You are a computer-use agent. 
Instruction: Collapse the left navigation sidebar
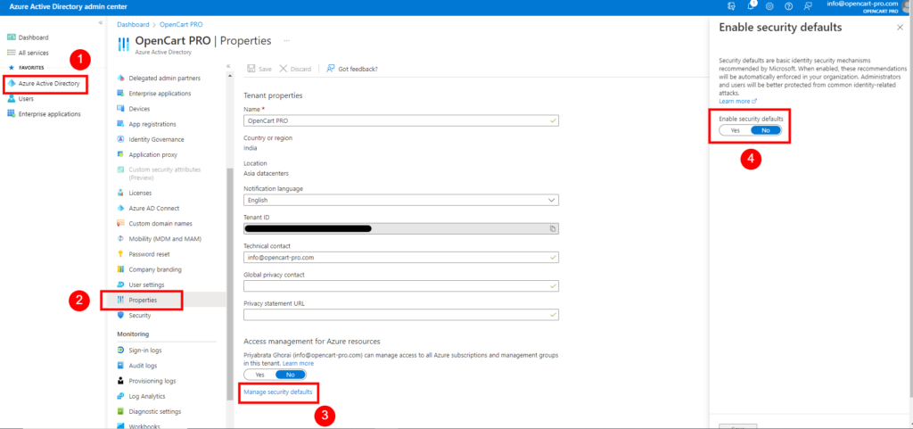tap(101, 22)
